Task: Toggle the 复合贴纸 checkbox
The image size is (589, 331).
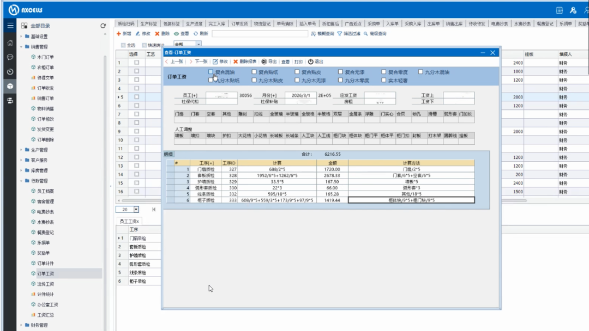Action: [254, 72]
